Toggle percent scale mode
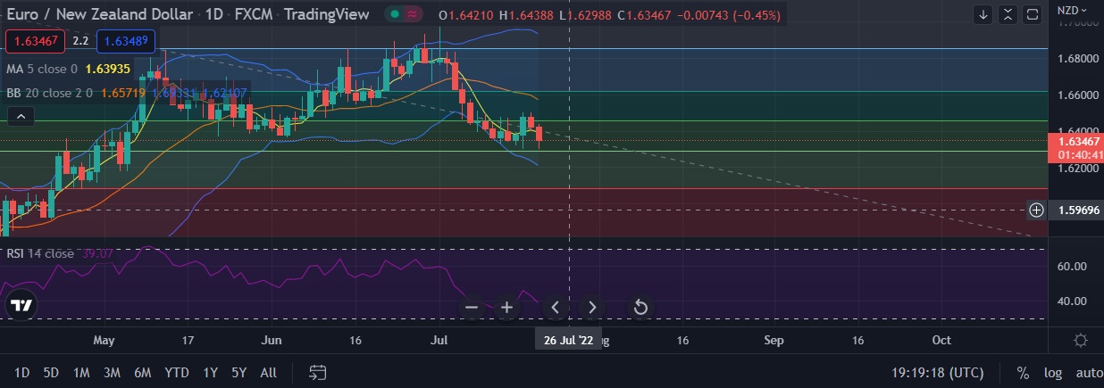Viewport: 1104px width, 388px height. coord(1023,372)
